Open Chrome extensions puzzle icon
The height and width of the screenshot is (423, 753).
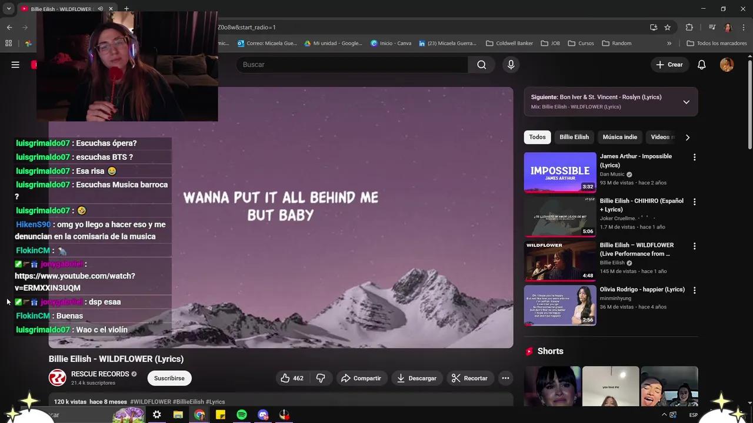[x=689, y=27]
